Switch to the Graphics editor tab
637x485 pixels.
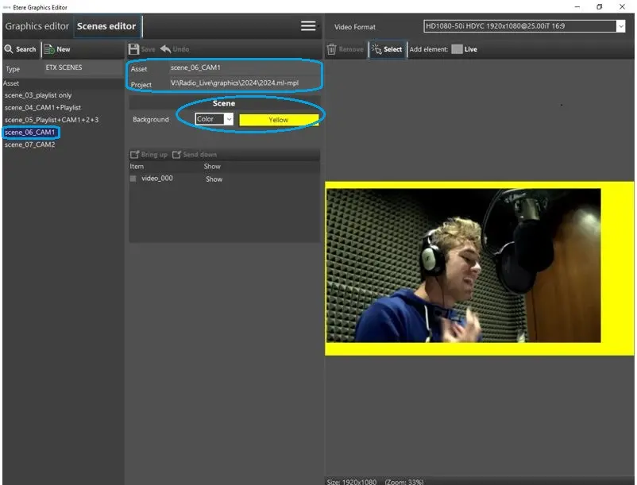tap(37, 26)
